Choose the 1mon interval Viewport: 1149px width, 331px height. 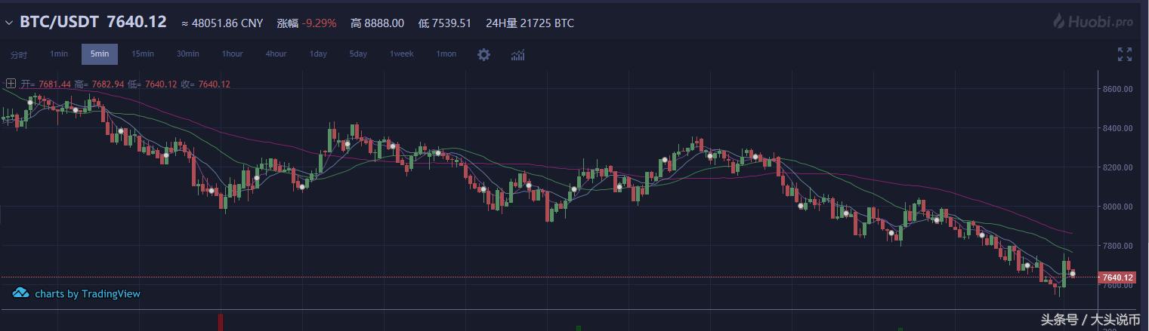[x=446, y=54]
